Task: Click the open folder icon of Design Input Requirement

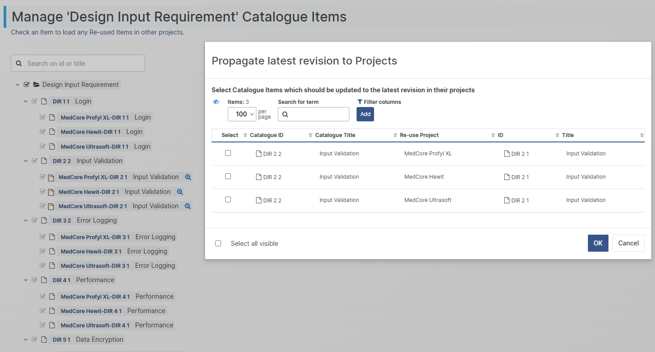Action: point(36,85)
